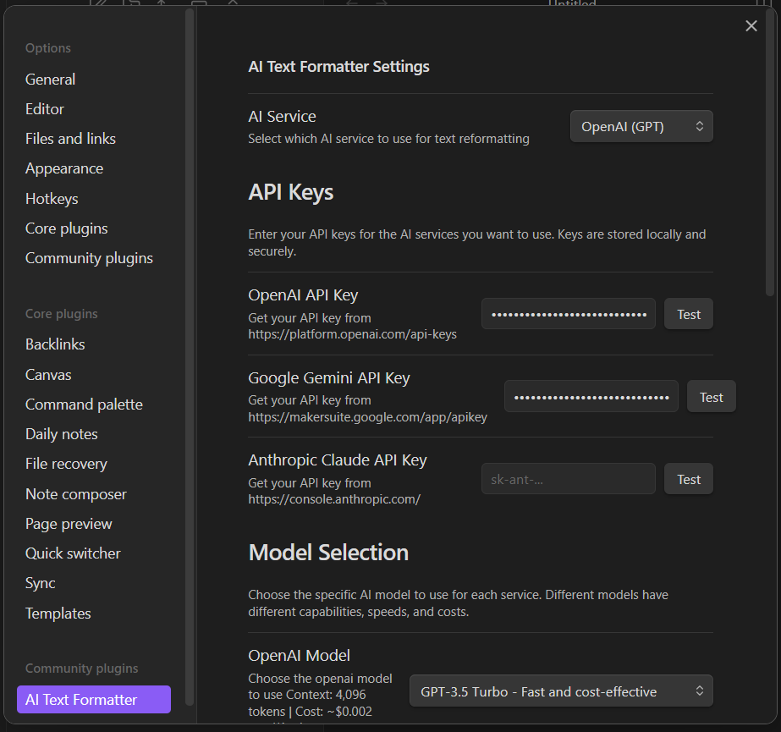
Task: Select File recovery settings
Action: pyautogui.click(x=66, y=464)
